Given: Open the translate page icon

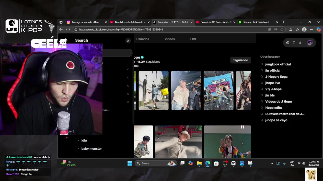Looking at the screenshot, I should [276, 29].
